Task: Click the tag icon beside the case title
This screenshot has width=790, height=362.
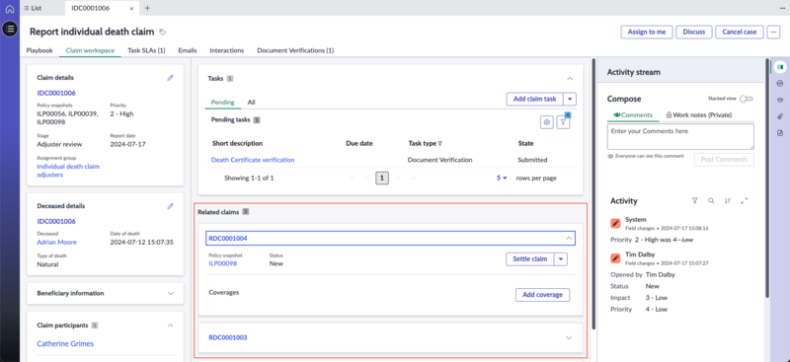Action: (x=162, y=32)
